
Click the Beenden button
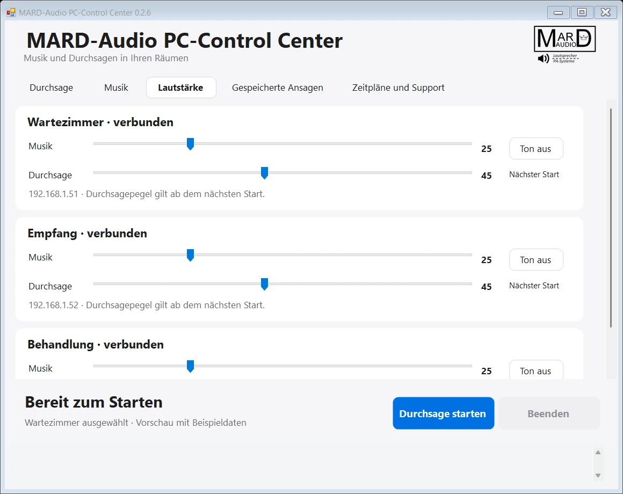549,413
